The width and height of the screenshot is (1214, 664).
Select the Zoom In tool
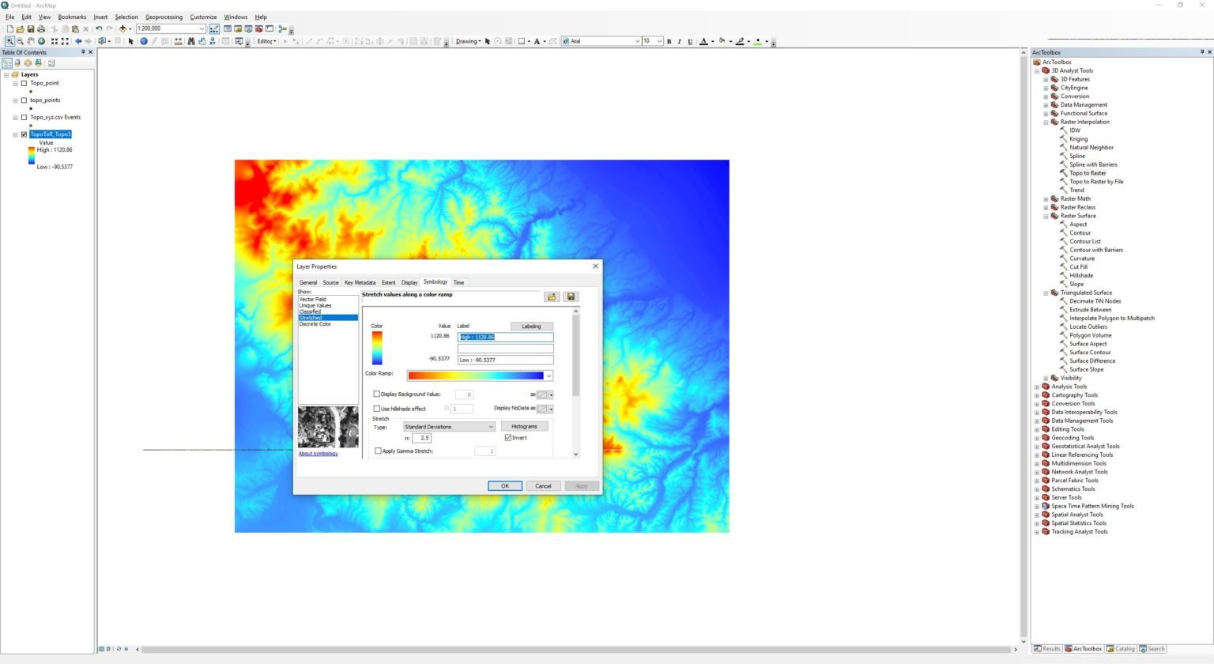point(9,42)
